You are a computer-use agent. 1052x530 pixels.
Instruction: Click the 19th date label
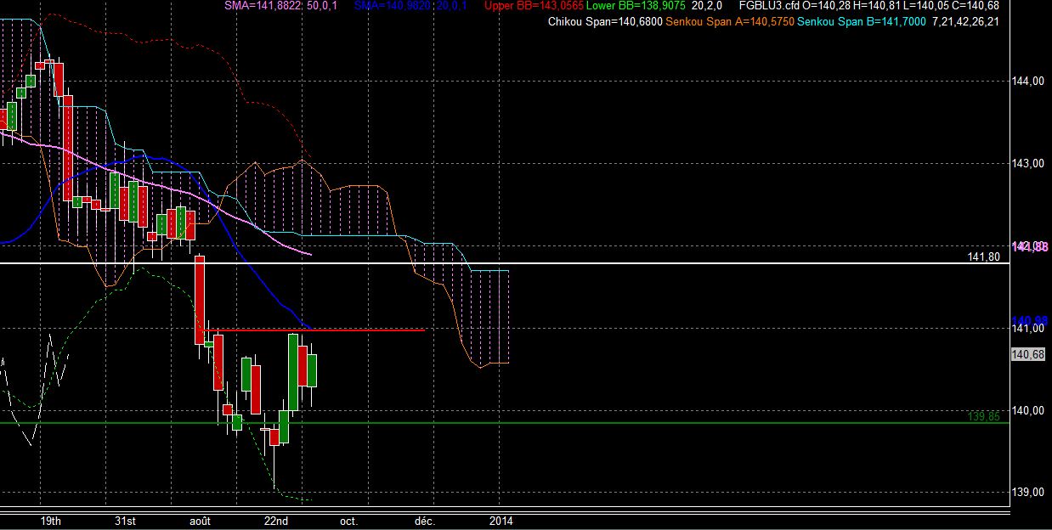point(50,520)
